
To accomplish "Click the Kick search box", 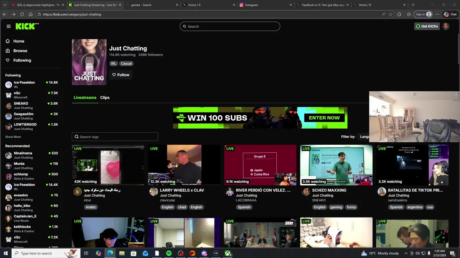I will pos(230,26).
